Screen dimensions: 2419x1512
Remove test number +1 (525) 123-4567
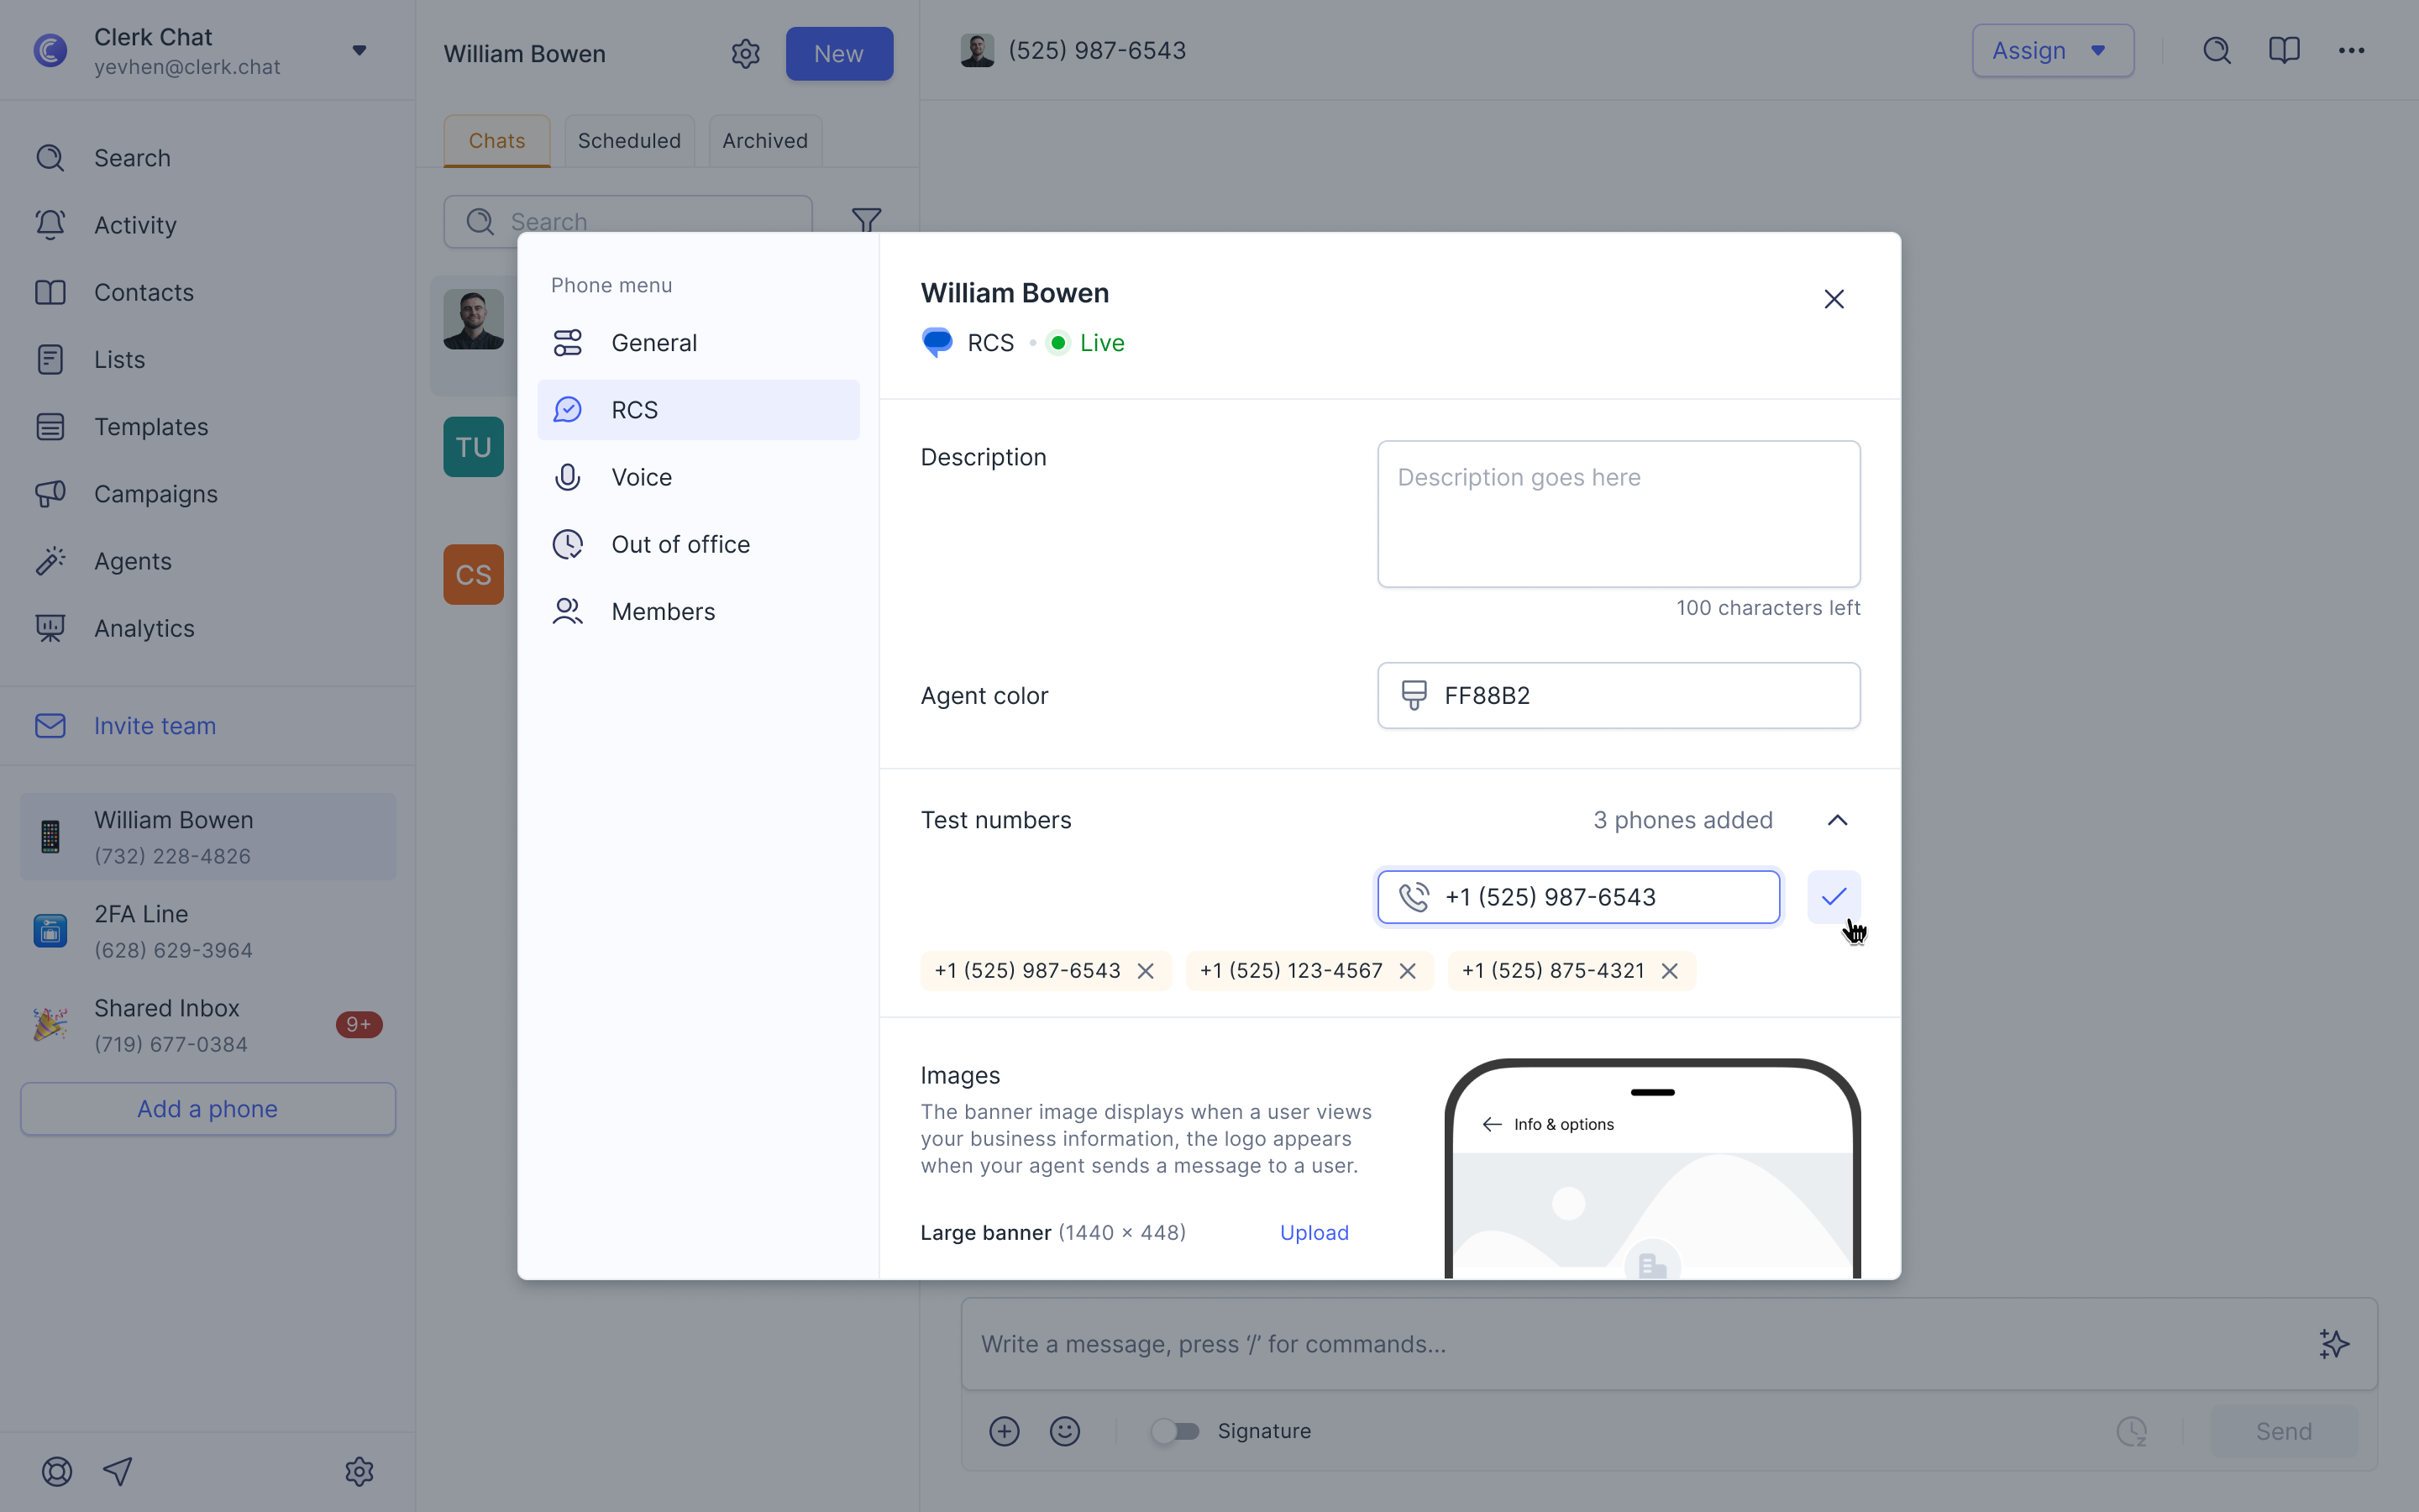[x=1408, y=971]
